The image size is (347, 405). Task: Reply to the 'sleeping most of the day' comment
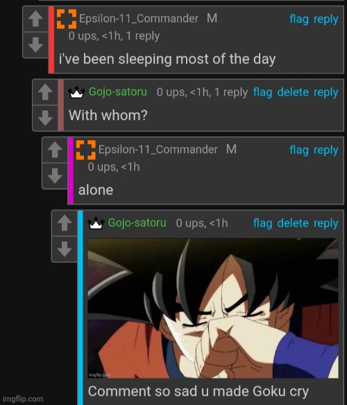click(325, 19)
